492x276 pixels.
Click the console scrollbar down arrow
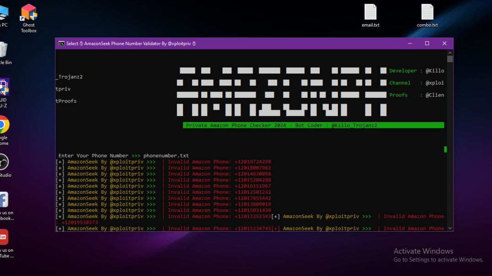[x=450, y=228]
